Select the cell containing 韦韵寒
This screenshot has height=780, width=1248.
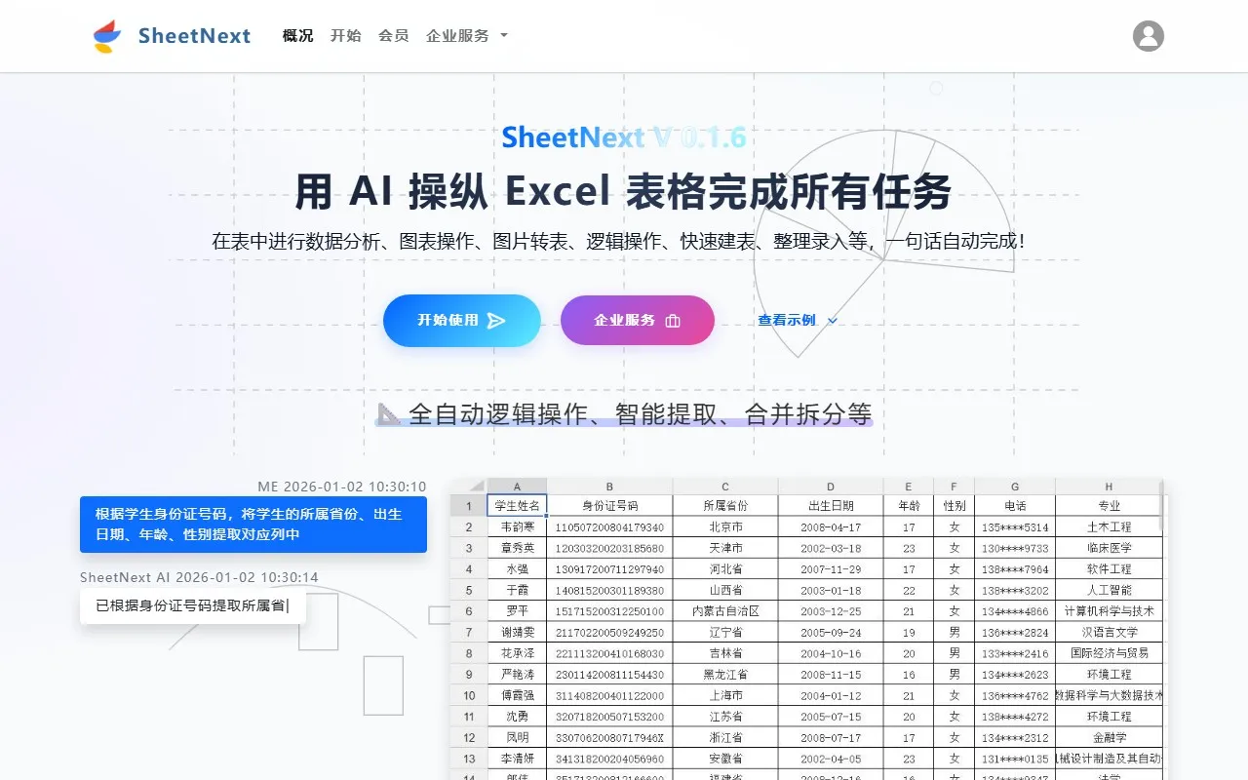(517, 526)
